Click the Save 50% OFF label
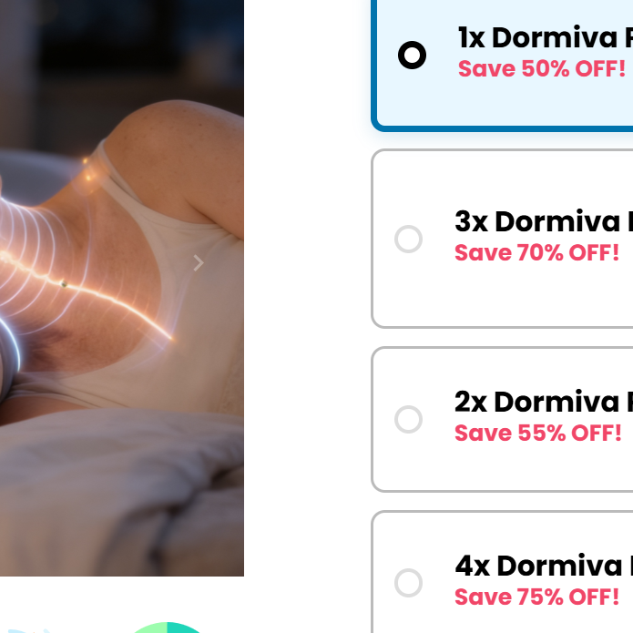Viewport: 633px width, 633px height. pos(542,68)
